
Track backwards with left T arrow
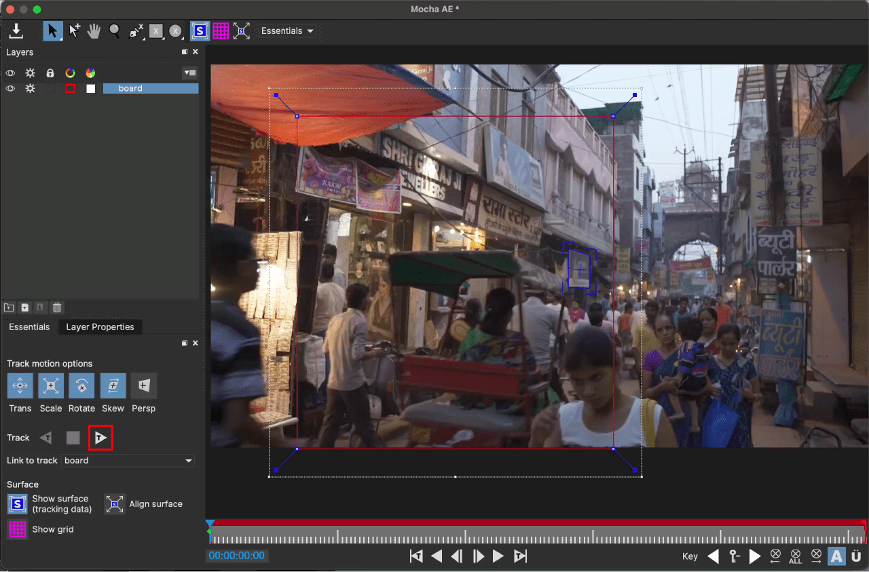click(x=45, y=438)
